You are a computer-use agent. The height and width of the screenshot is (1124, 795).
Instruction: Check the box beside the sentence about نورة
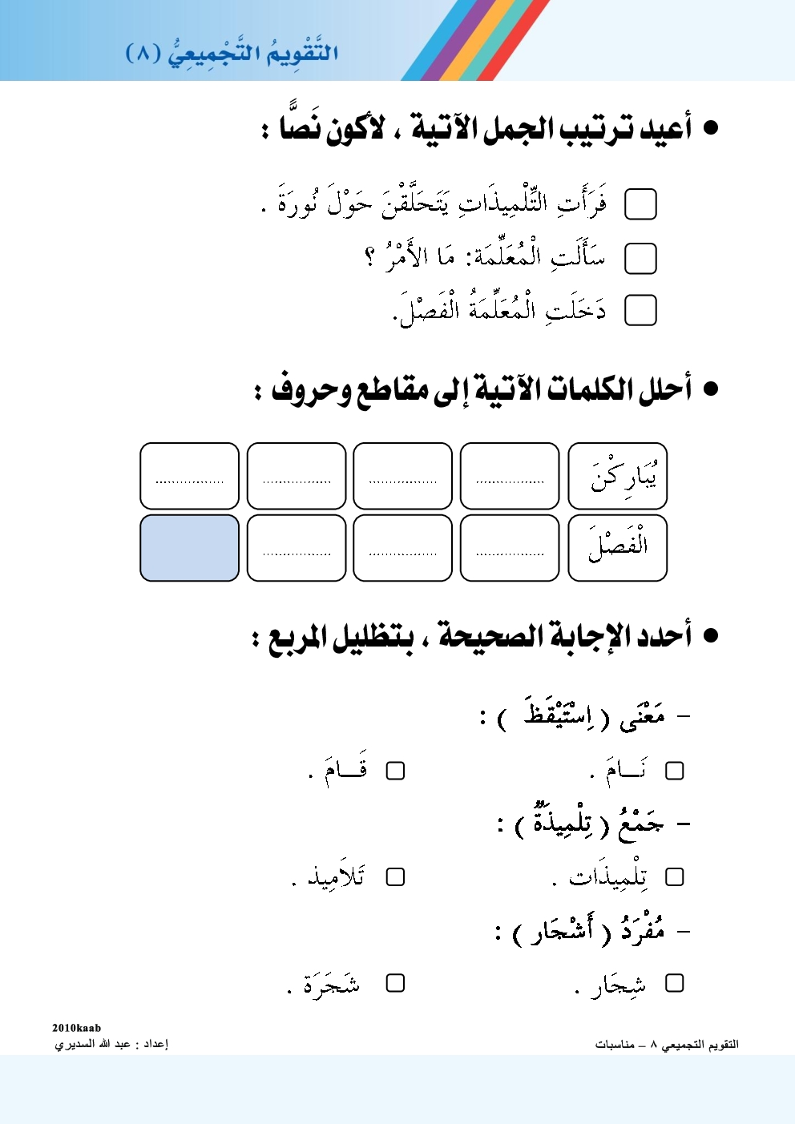pyautogui.click(x=640, y=204)
